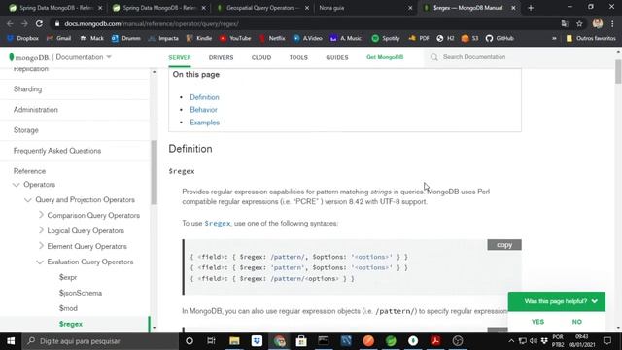Open the Windows Start menu
The image size is (622, 350).
[x=11, y=341]
